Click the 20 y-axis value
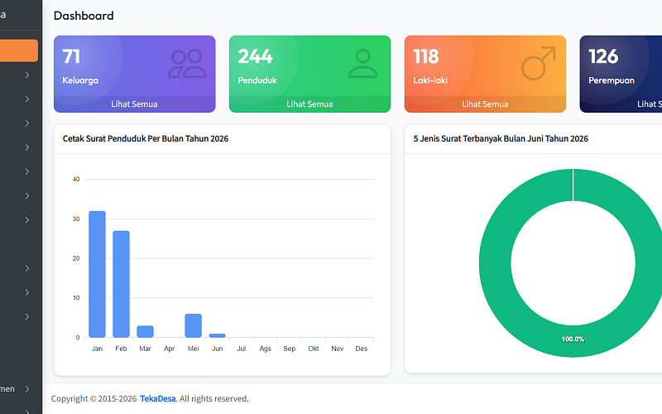 pyautogui.click(x=76, y=258)
